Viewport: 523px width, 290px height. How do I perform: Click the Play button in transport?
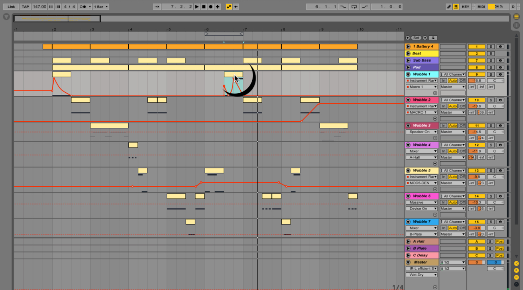click(197, 6)
